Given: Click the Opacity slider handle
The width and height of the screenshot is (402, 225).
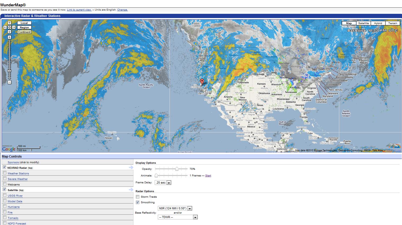Looking at the screenshot, I should coord(177,169).
